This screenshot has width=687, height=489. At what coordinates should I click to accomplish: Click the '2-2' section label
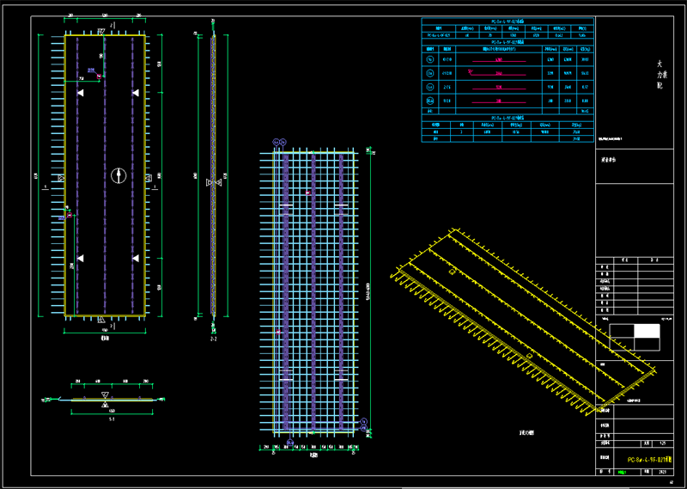(x=213, y=339)
